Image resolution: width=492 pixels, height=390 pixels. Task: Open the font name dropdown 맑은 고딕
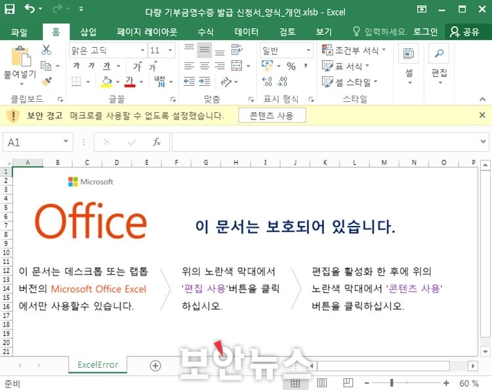click(x=142, y=51)
